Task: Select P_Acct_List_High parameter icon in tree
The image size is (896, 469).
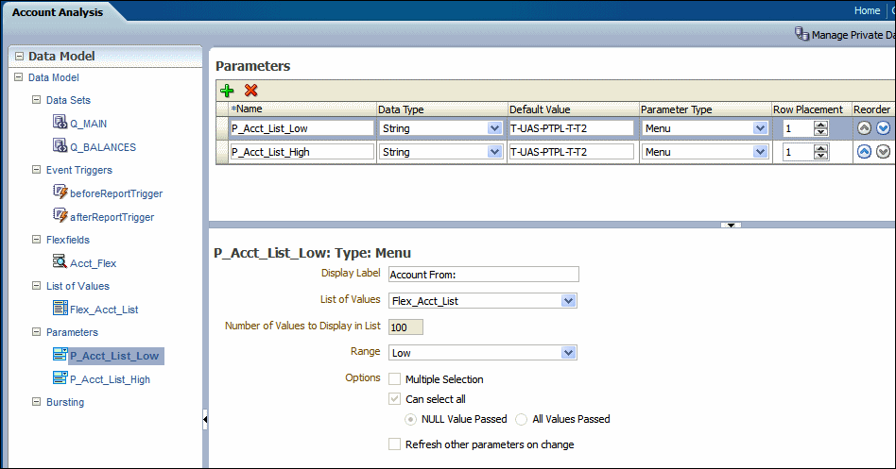Action: (x=60, y=377)
